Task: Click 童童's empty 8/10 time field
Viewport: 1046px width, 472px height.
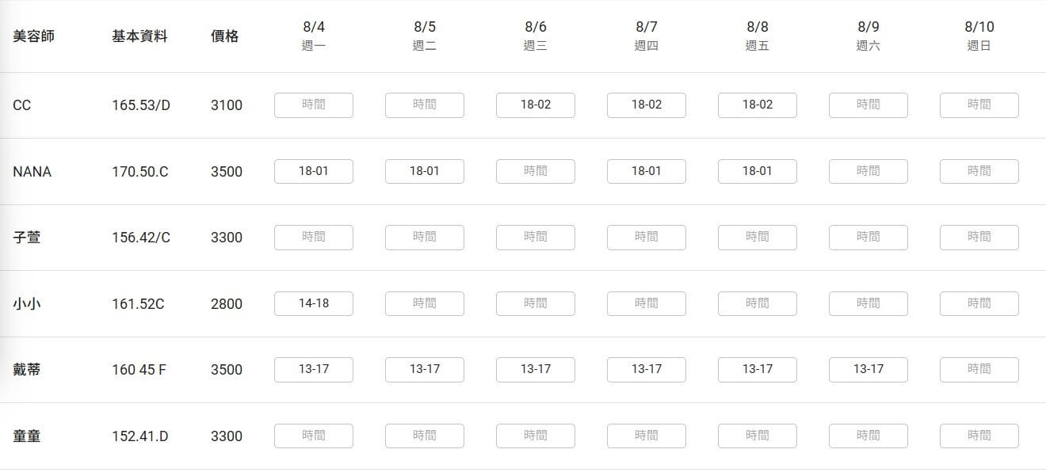Action: point(979,436)
